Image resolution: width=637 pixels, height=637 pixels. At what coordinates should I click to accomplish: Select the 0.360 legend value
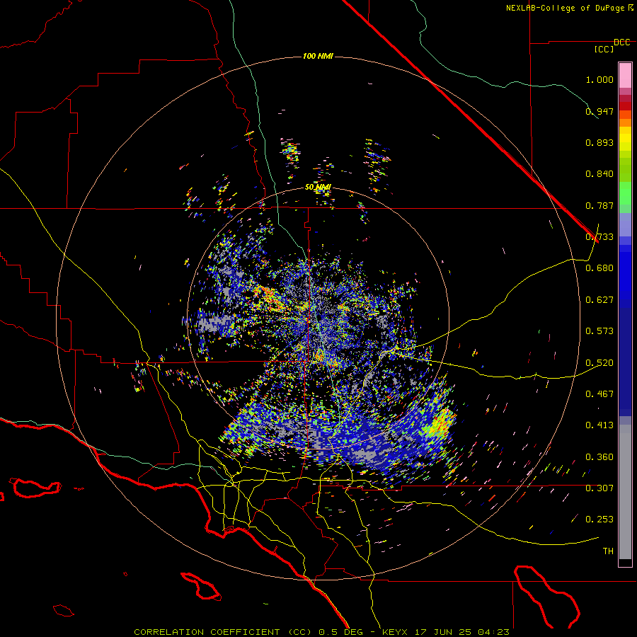tap(599, 457)
